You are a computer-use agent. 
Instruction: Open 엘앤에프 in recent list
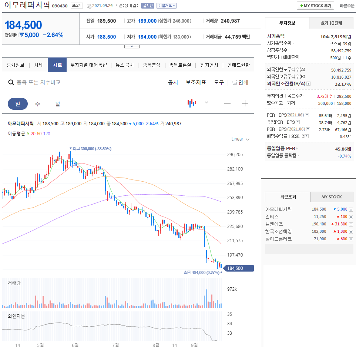point(274,224)
